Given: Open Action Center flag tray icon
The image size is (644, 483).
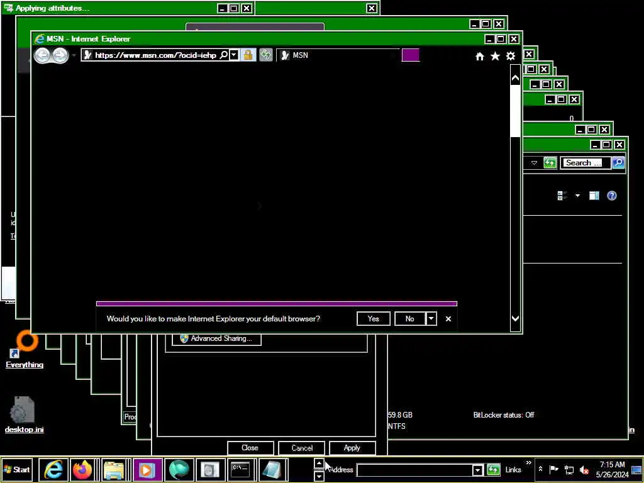Looking at the screenshot, I should point(553,469).
